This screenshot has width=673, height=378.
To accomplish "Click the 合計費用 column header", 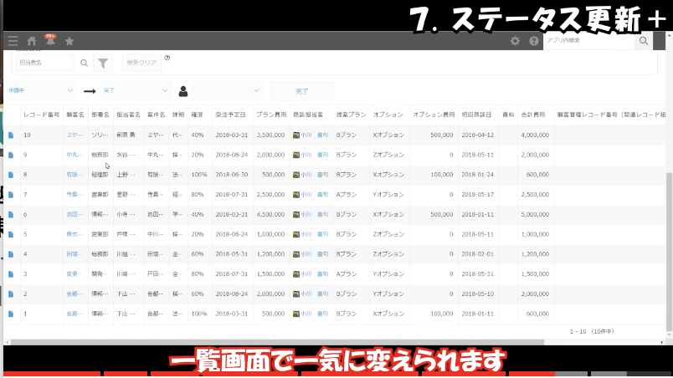I will [533, 115].
